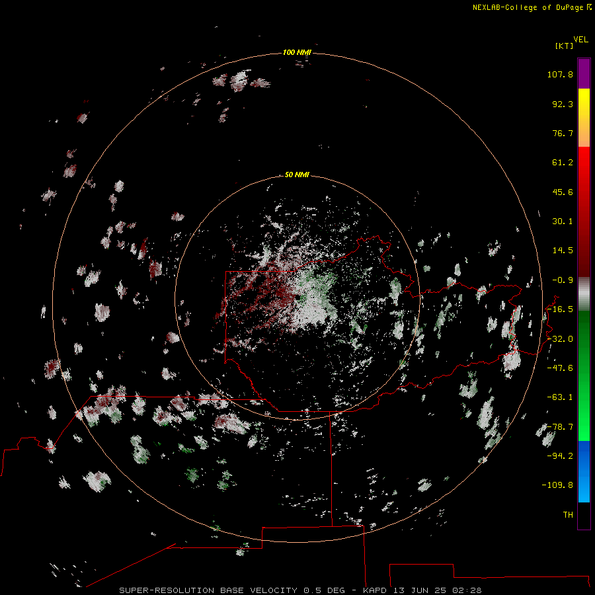Click the 100 NMI range ring label
The height and width of the screenshot is (595, 595).
point(297,52)
